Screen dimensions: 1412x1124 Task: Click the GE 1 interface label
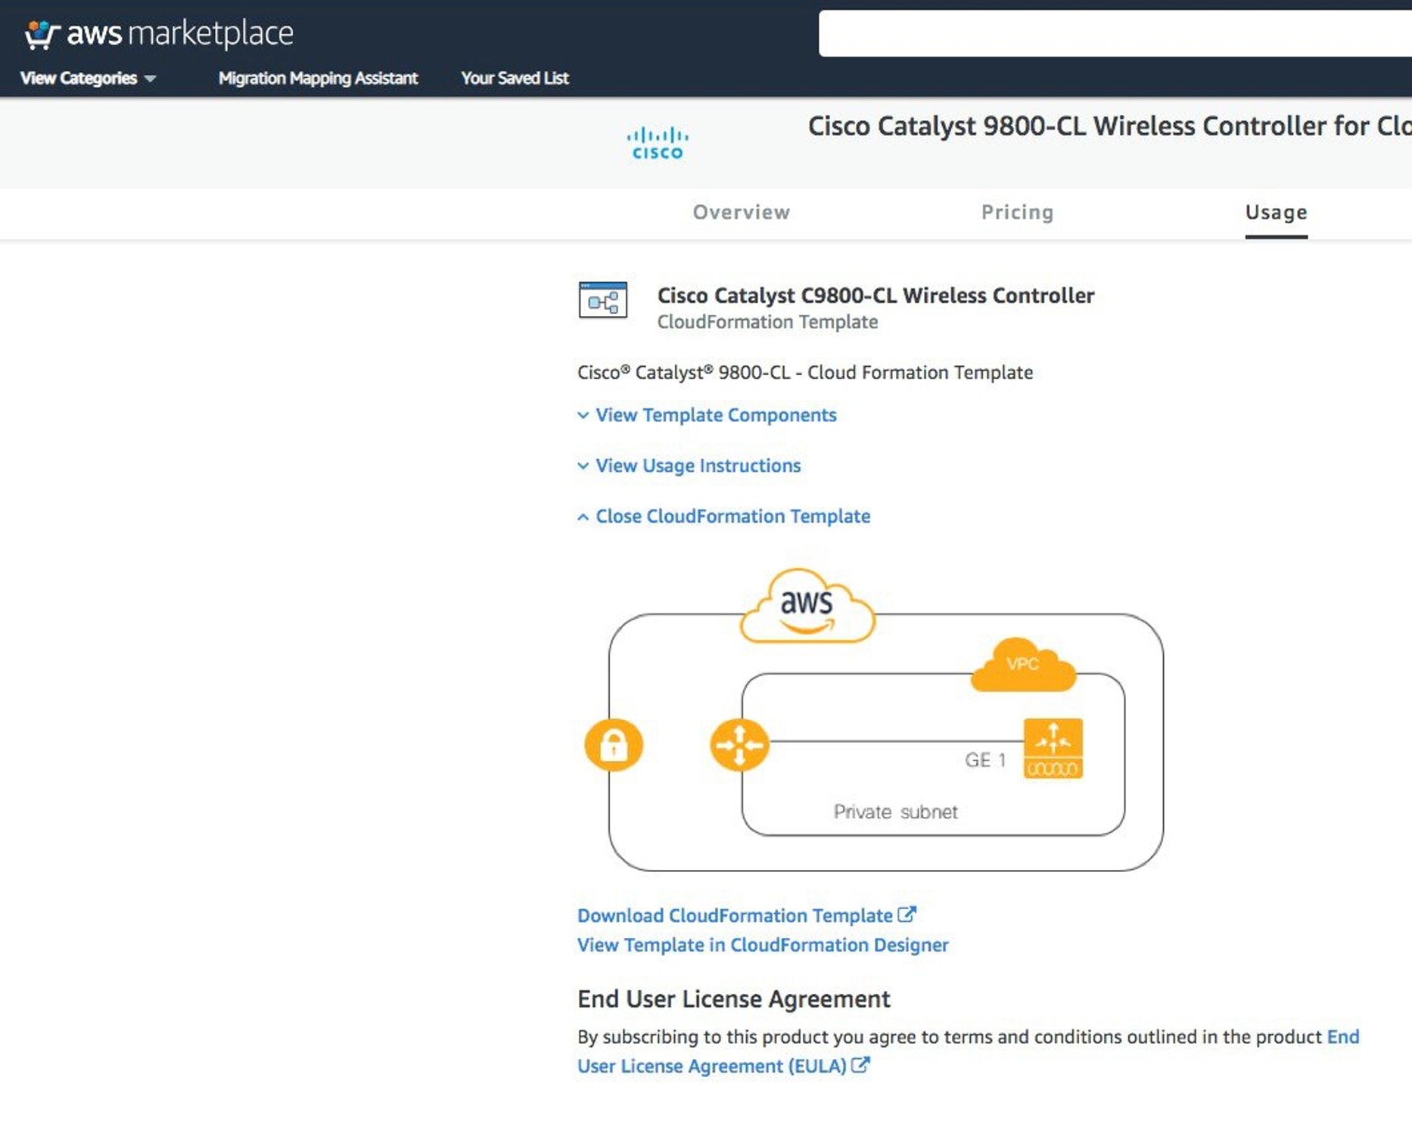pos(985,759)
